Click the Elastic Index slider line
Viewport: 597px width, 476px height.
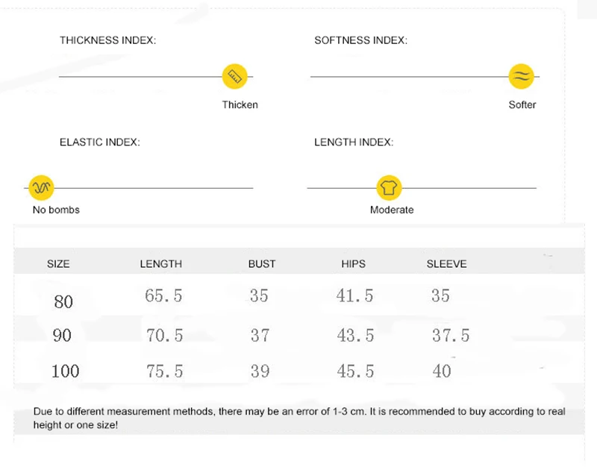[x=139, y=188]
